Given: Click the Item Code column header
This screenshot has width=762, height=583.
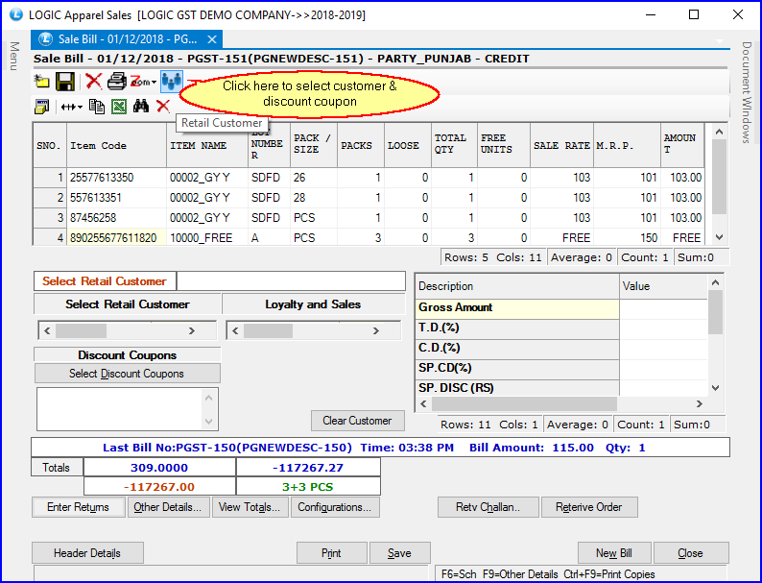Looking at the screenshot, I should (x=117, y=145).
